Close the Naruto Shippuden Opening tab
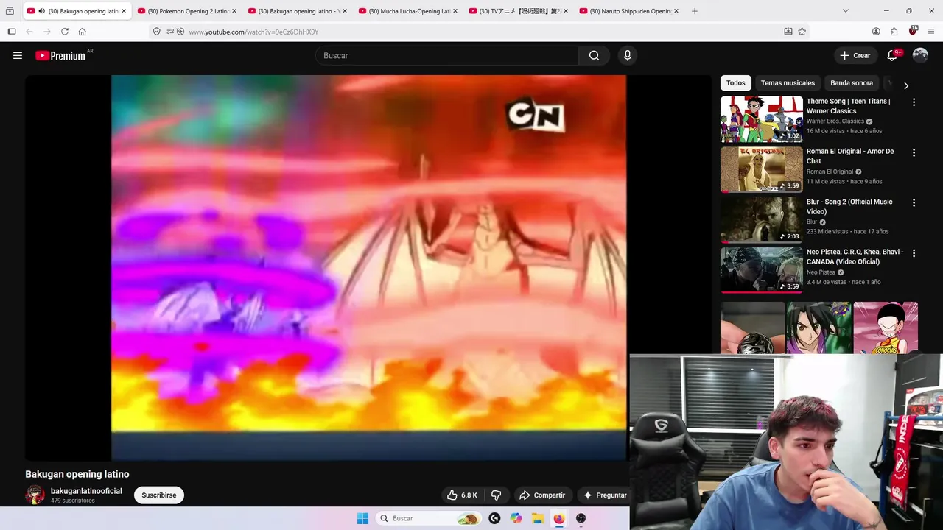943x530 pixels. tap(676, 11)
